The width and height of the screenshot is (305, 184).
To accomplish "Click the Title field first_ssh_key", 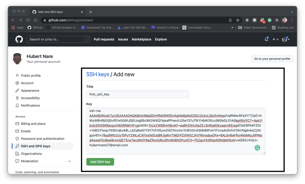I will [138, 94].
